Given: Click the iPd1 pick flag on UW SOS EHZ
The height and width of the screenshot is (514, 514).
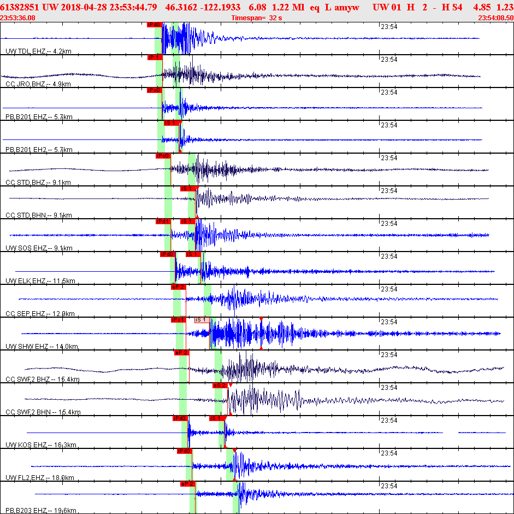Looking at the screenshot, I should point(163,221).
